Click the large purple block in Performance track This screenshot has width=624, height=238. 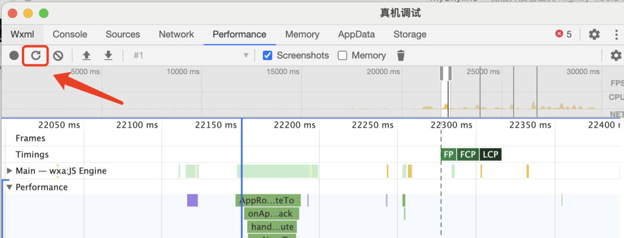[x=192, y=200]
